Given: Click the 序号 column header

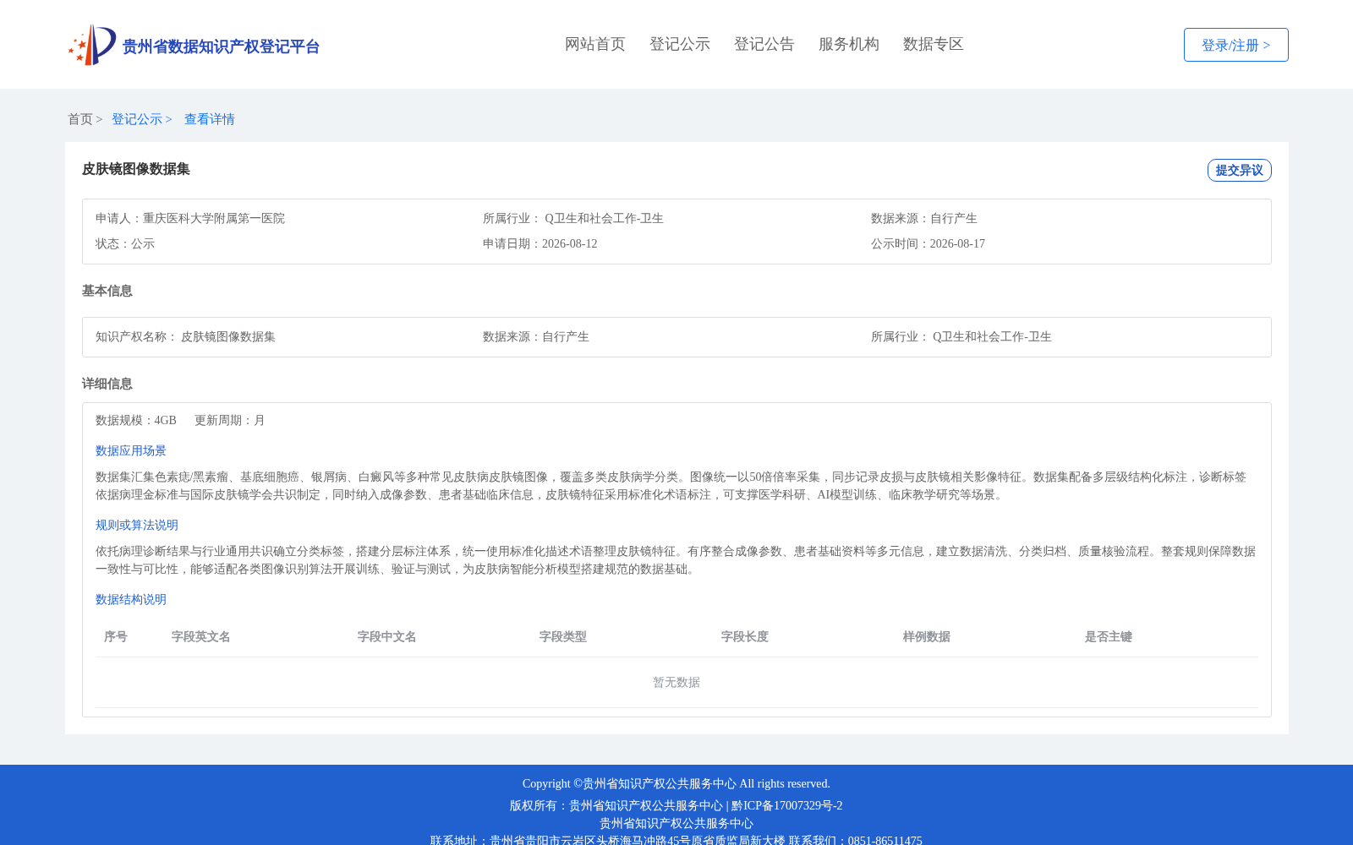Looking at the screenshot, I should click(116, 636).
